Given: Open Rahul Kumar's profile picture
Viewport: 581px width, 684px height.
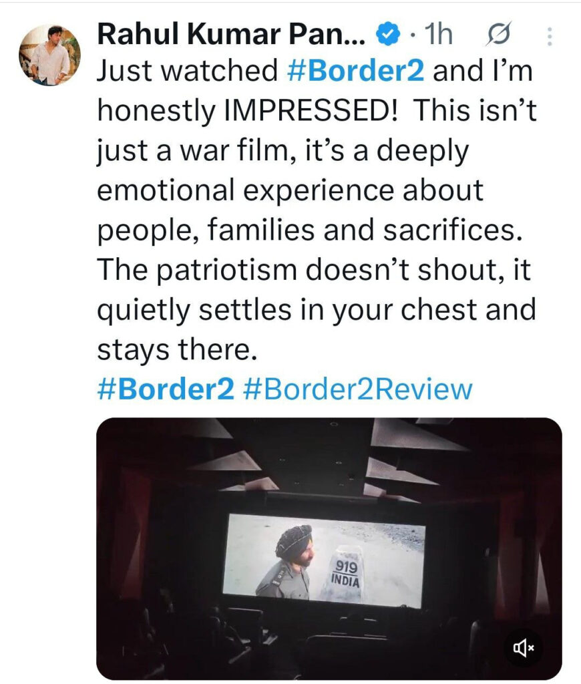Looking at the screenshot, I should click(x=49, y=55).
